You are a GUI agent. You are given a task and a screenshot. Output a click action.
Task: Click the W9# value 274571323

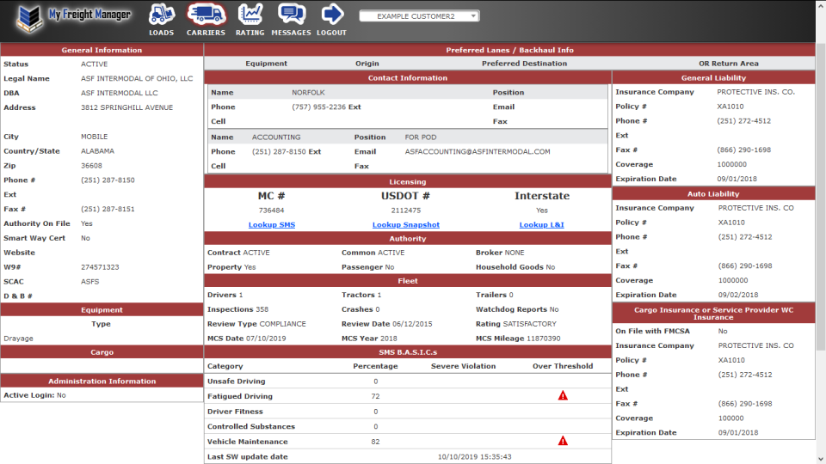click(100, 267)
